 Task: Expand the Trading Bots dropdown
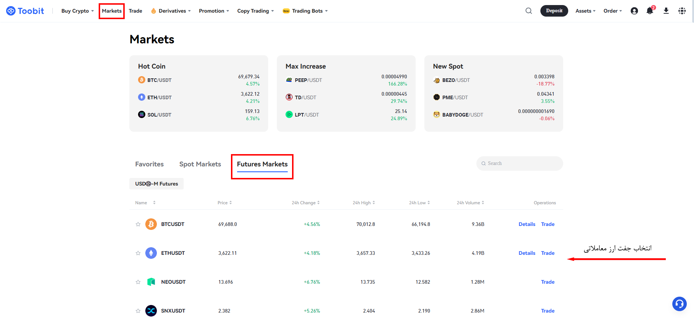click(x=305, y=11)
